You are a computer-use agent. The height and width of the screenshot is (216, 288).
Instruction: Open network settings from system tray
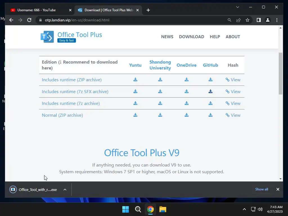coord(253,209)
